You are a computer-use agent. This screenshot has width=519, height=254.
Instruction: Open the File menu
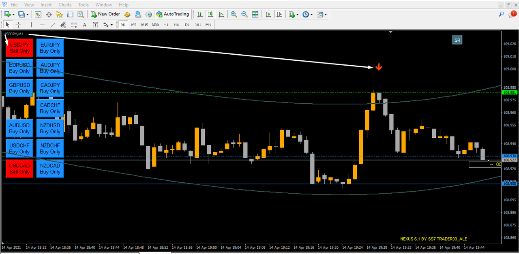pyautogui.click(x=14, y=5)
